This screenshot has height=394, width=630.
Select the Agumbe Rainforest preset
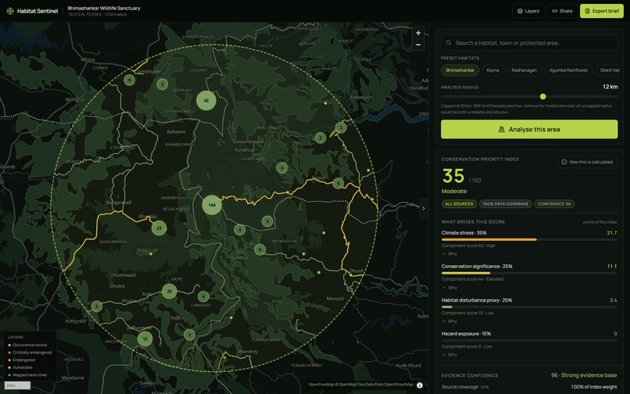click(x=568, y=70)
